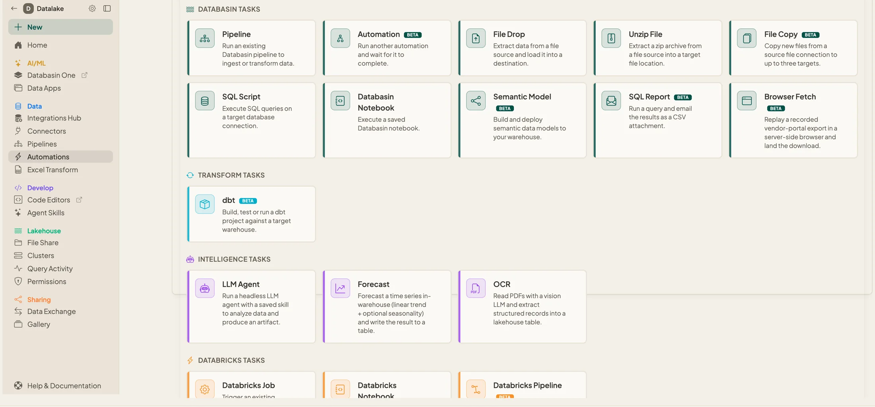This screenshot has height=407, width=875.
Task: Select the Databricks Job title
Action: [248, 386]
